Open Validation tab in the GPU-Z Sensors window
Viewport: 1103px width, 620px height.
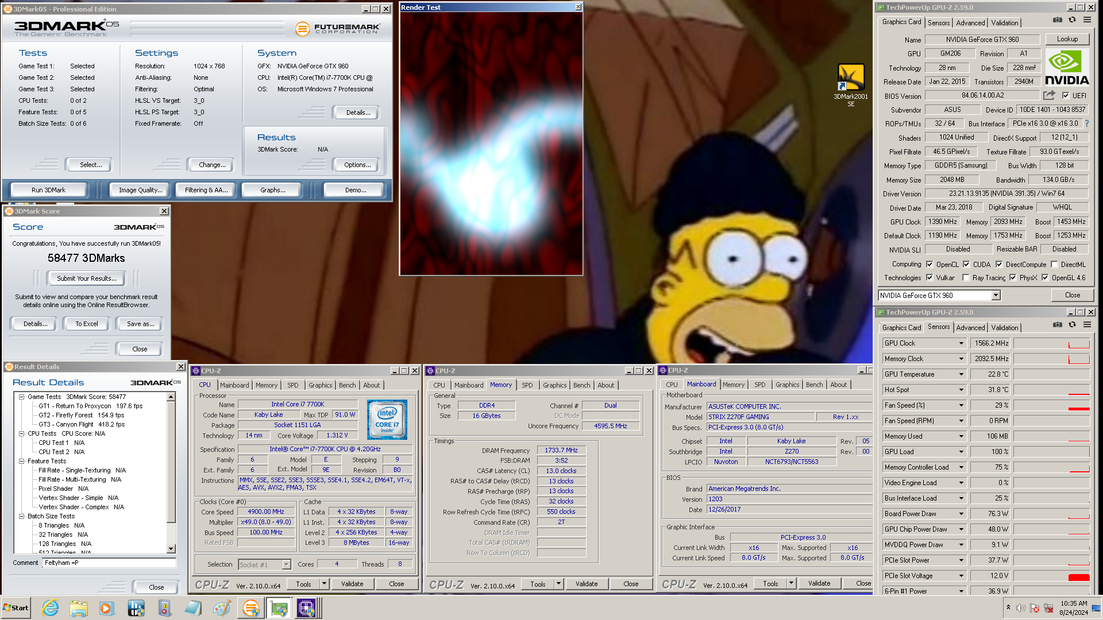[1004, 328]
